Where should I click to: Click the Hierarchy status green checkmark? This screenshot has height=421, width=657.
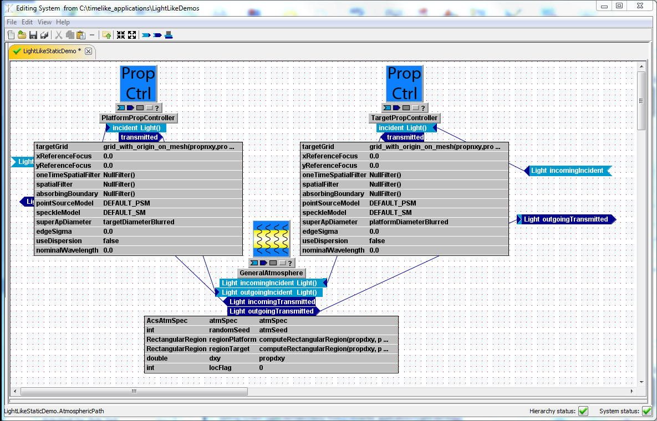click(583, 411)
